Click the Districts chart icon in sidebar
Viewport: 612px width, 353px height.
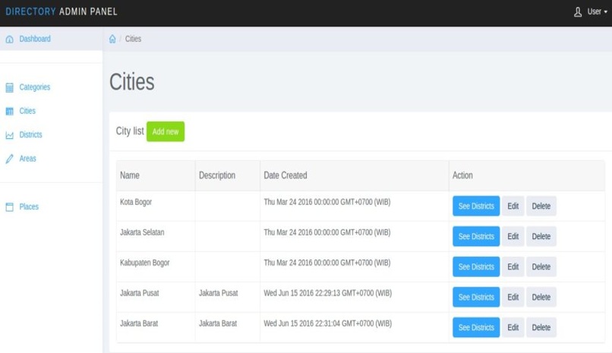(x=10, y=135)
